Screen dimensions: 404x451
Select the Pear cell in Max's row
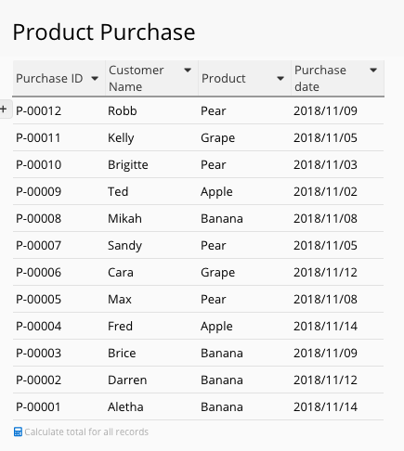tap(214, 300)
